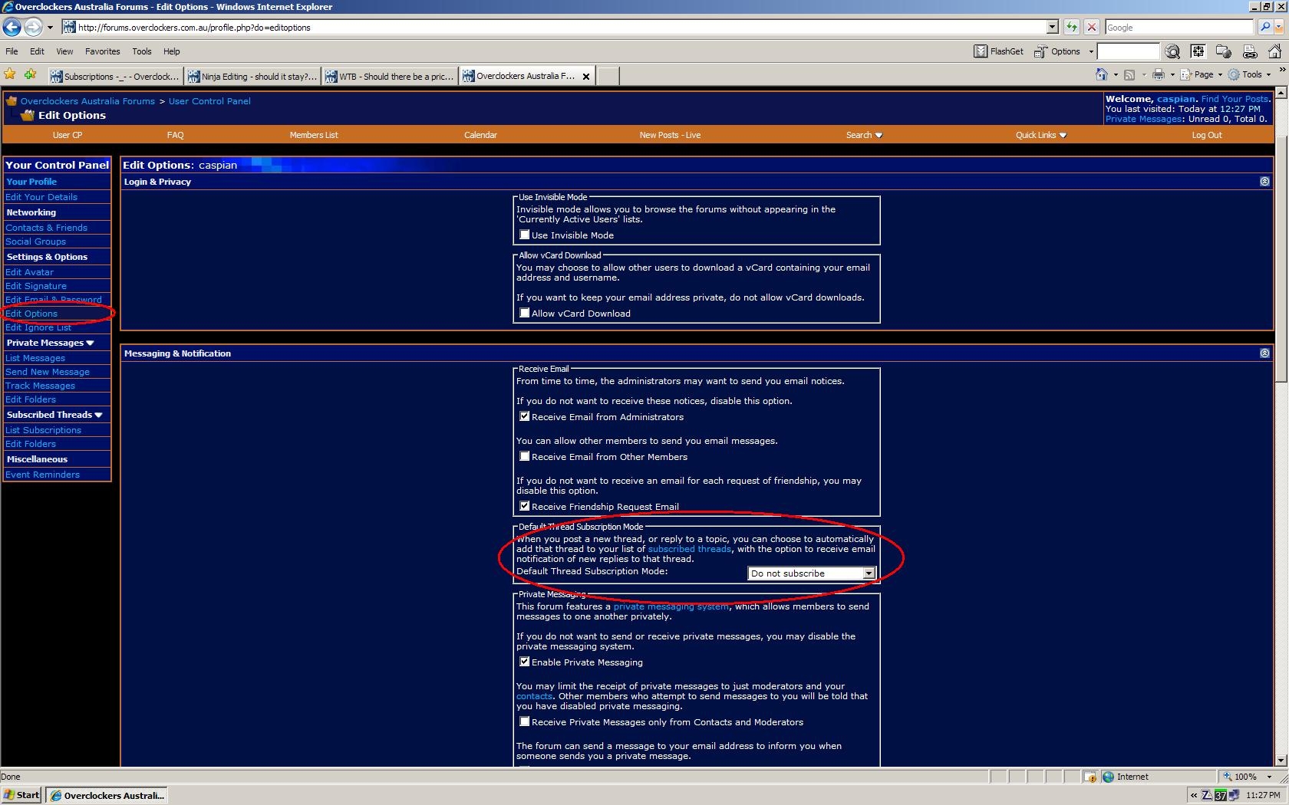The height and width of the screenshot is (805, 1289).
Task: Open the Quick Links dropdown
Action: [x=1041, y=135]
